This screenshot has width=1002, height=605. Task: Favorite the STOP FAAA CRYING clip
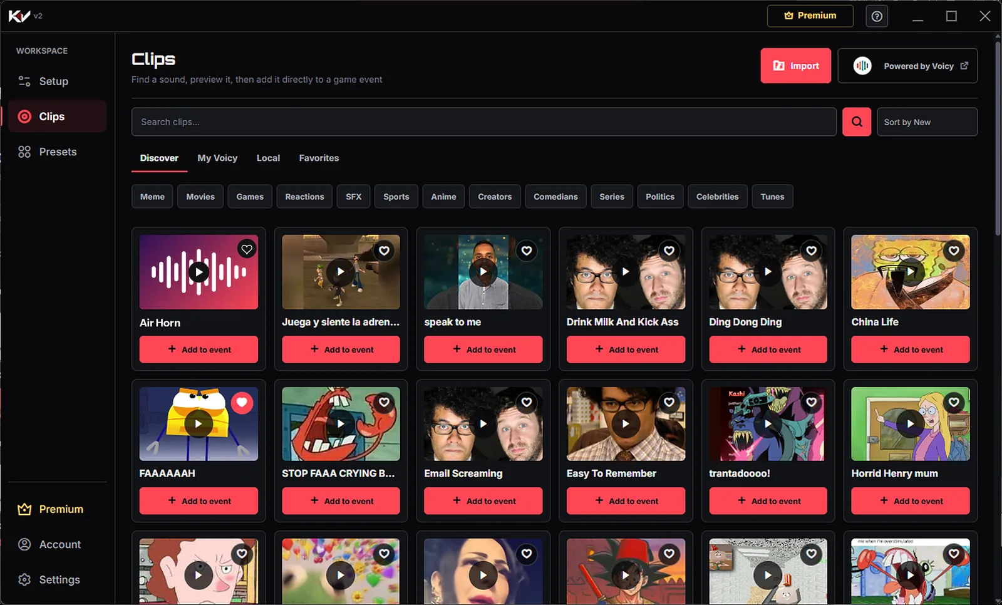[384, 403]
